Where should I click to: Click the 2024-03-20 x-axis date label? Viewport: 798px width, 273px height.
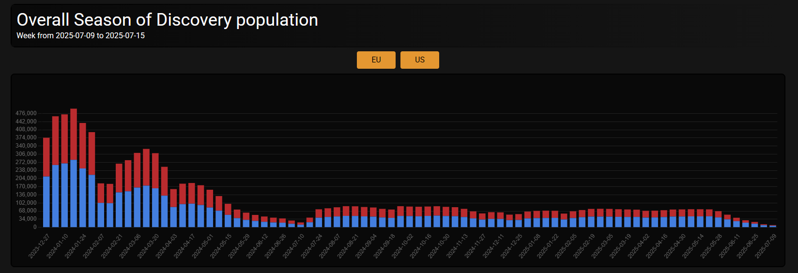[x=148, y=246]
